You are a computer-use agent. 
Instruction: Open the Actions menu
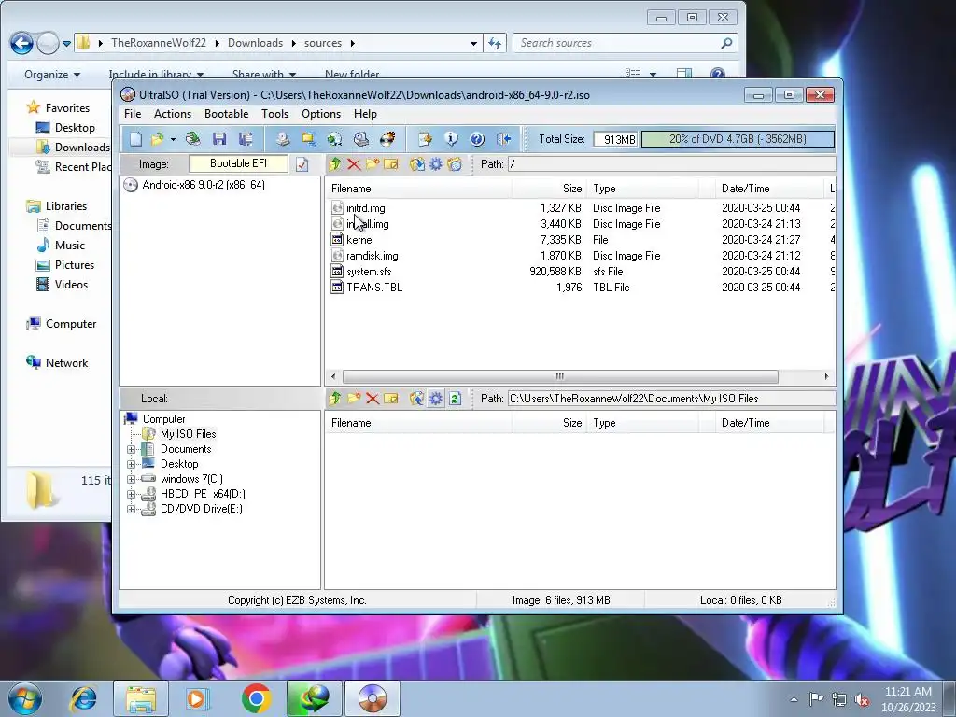173,114
